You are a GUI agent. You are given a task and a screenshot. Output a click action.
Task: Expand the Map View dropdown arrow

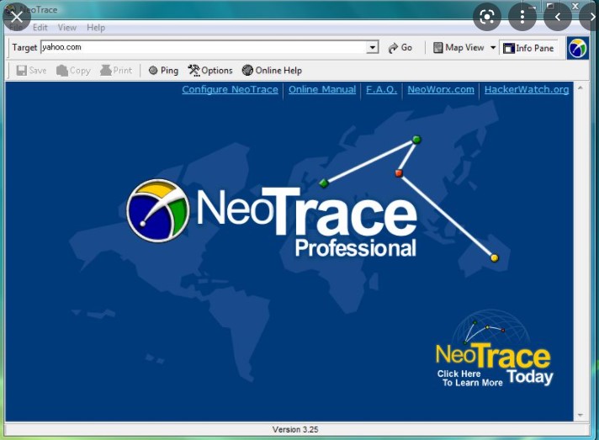coord(493,48)
